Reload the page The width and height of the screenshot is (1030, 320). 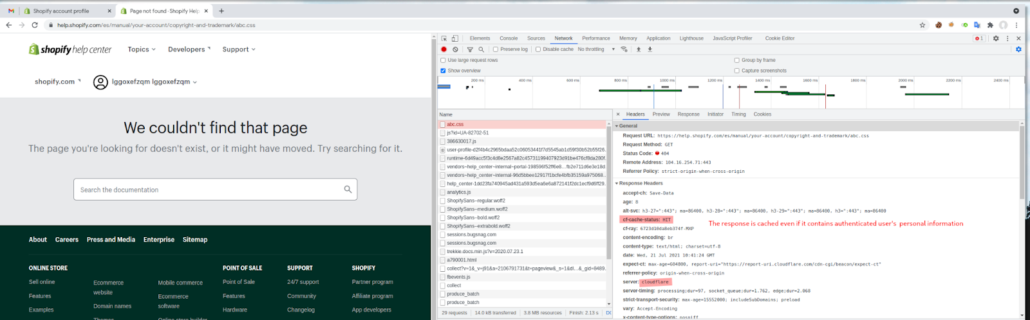35,25
